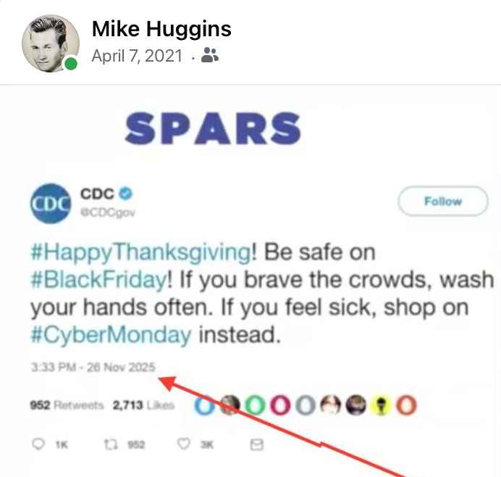Click the Follow button

pyautogui.click(x=443, y=202)
